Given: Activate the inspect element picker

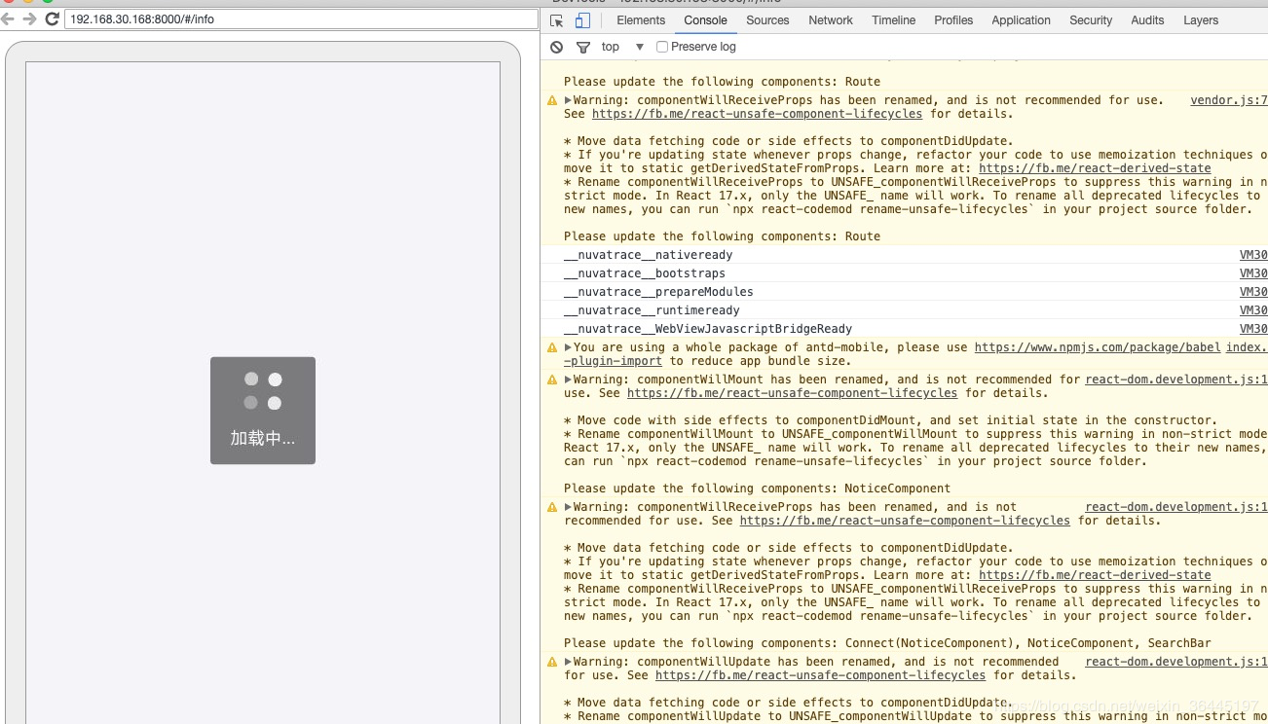Looking at the screenshot, I should click(557, 20).
